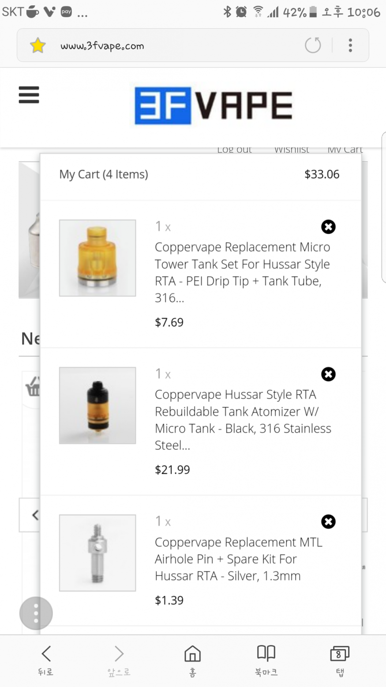386x687 pixels.
Task: Tap the black RTA atomizer thumbnail
Action: (x=97, y=405)
